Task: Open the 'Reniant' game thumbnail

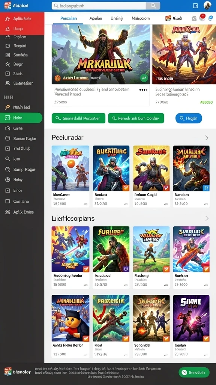Action: [x=111, y=168]
